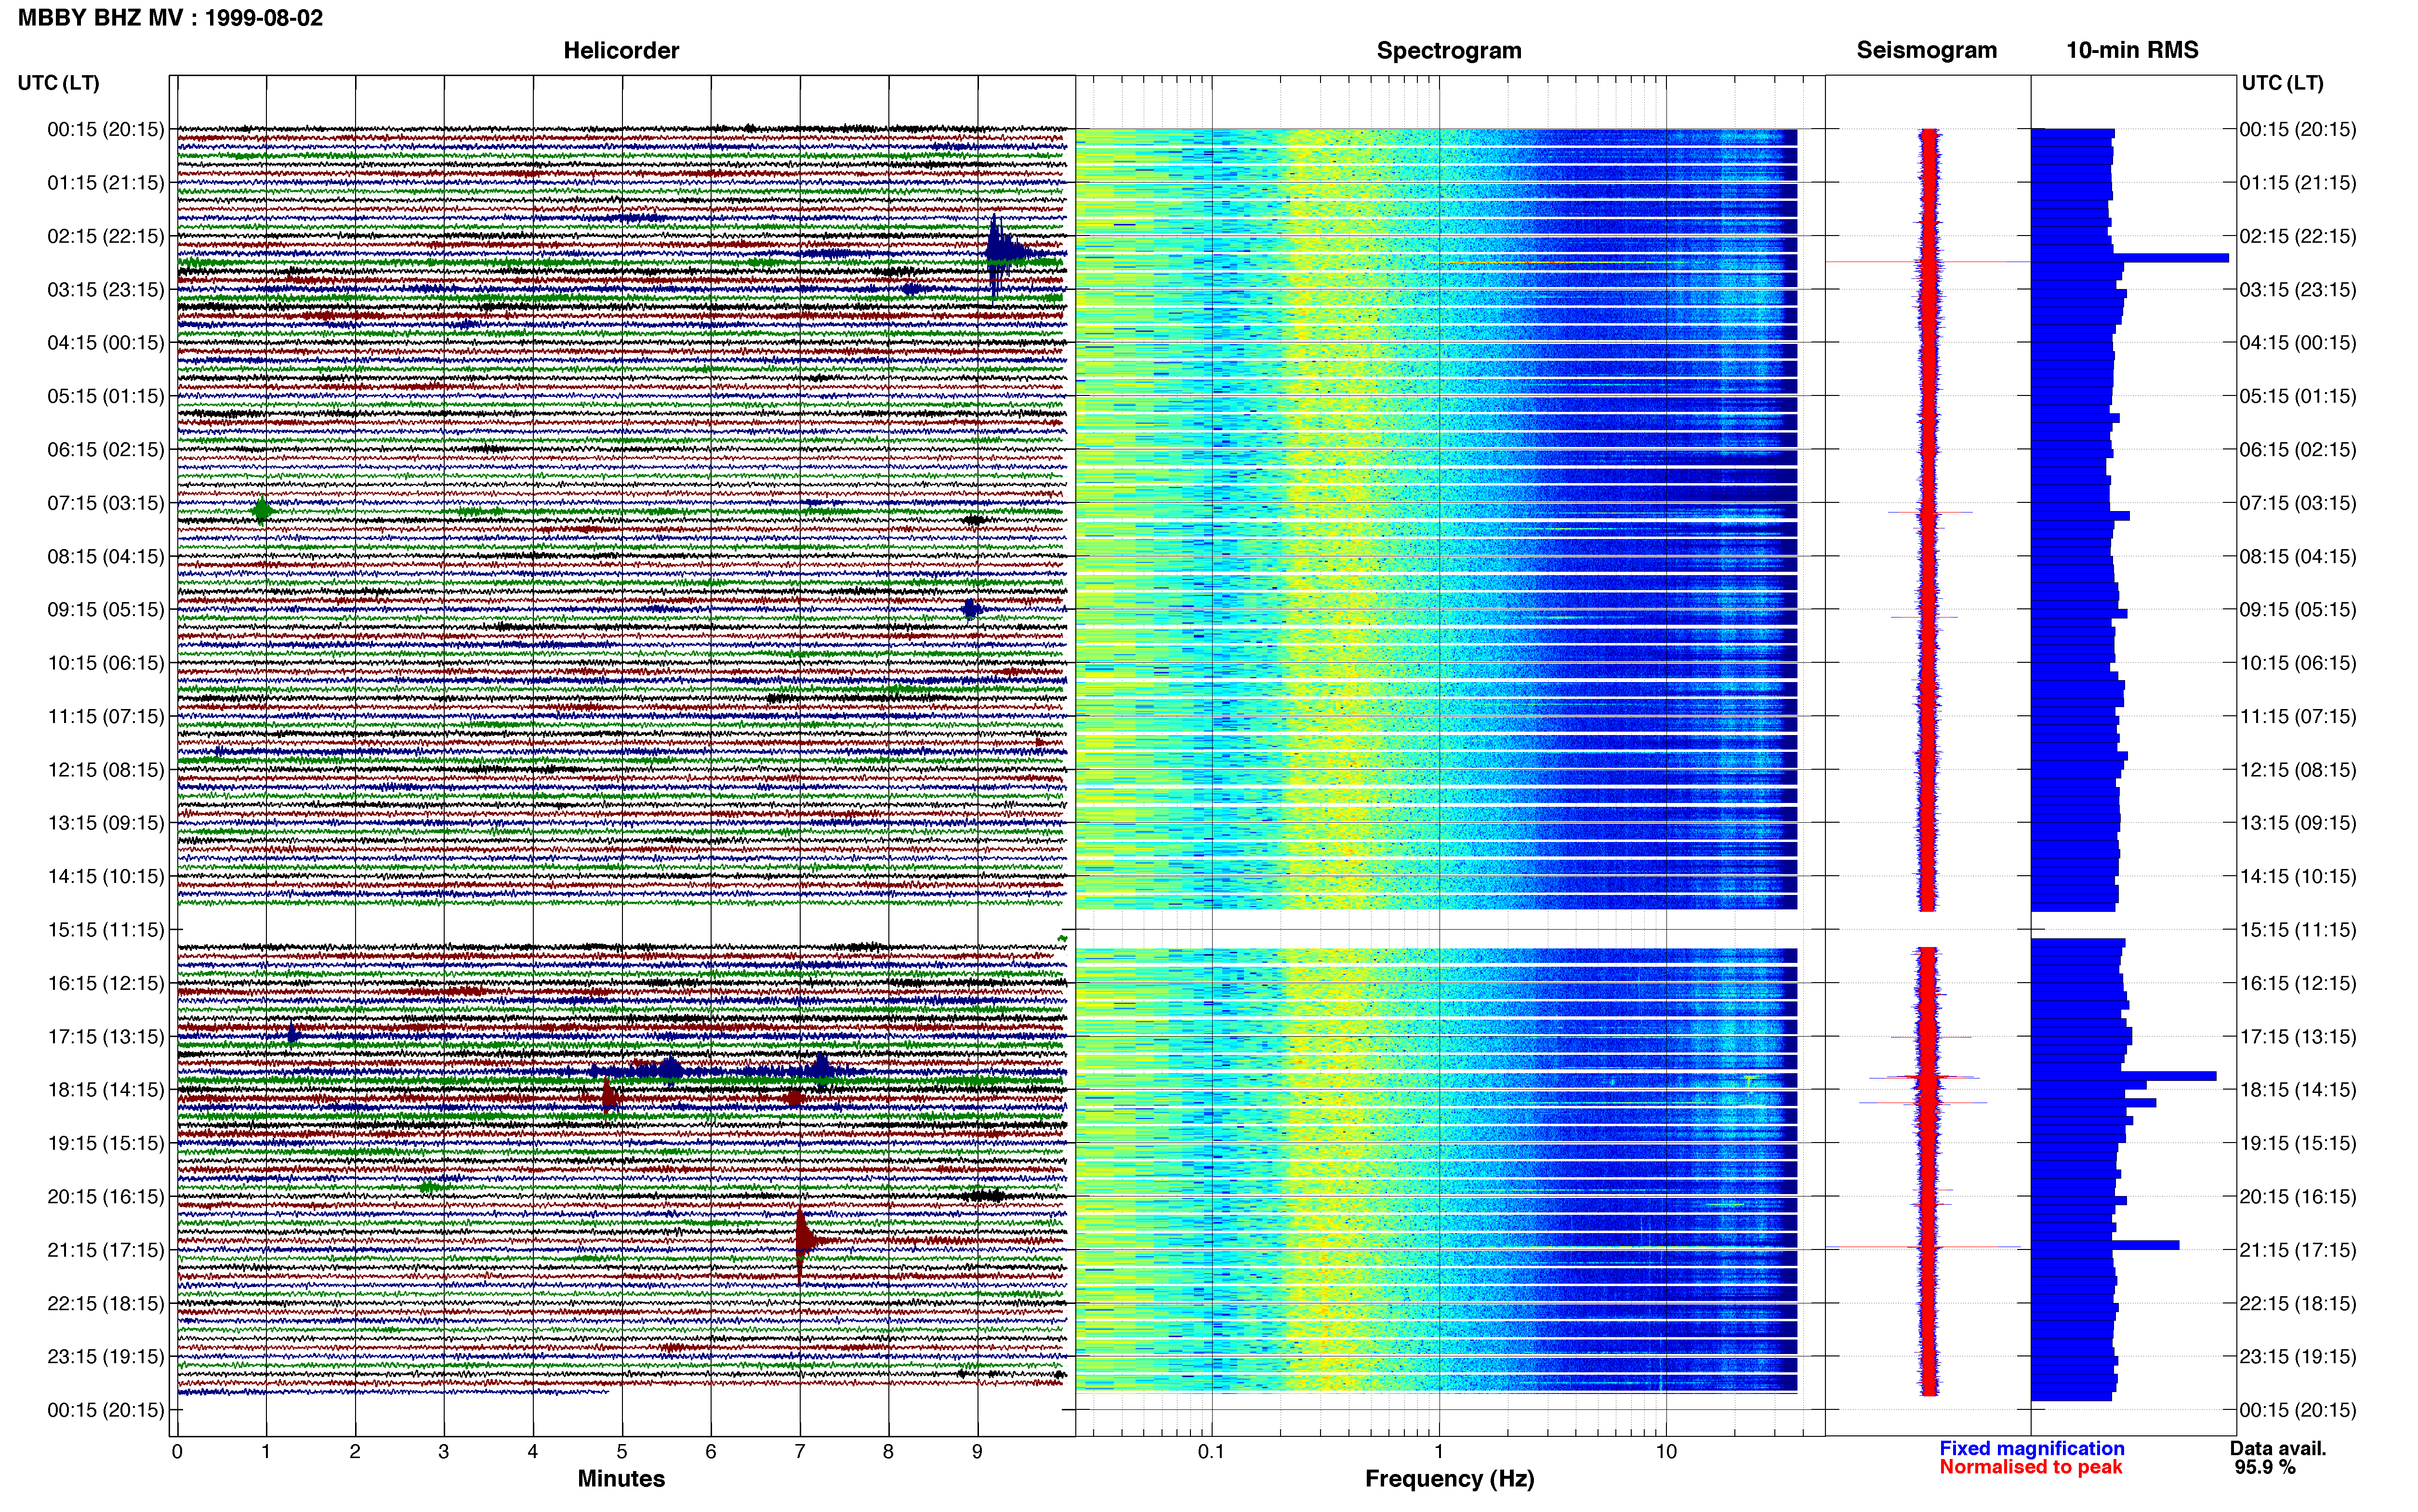Click RMS-side time label '09:15 (05:15)'
This screenshot has width=2418, height=1512.
tap(2298, 610)
